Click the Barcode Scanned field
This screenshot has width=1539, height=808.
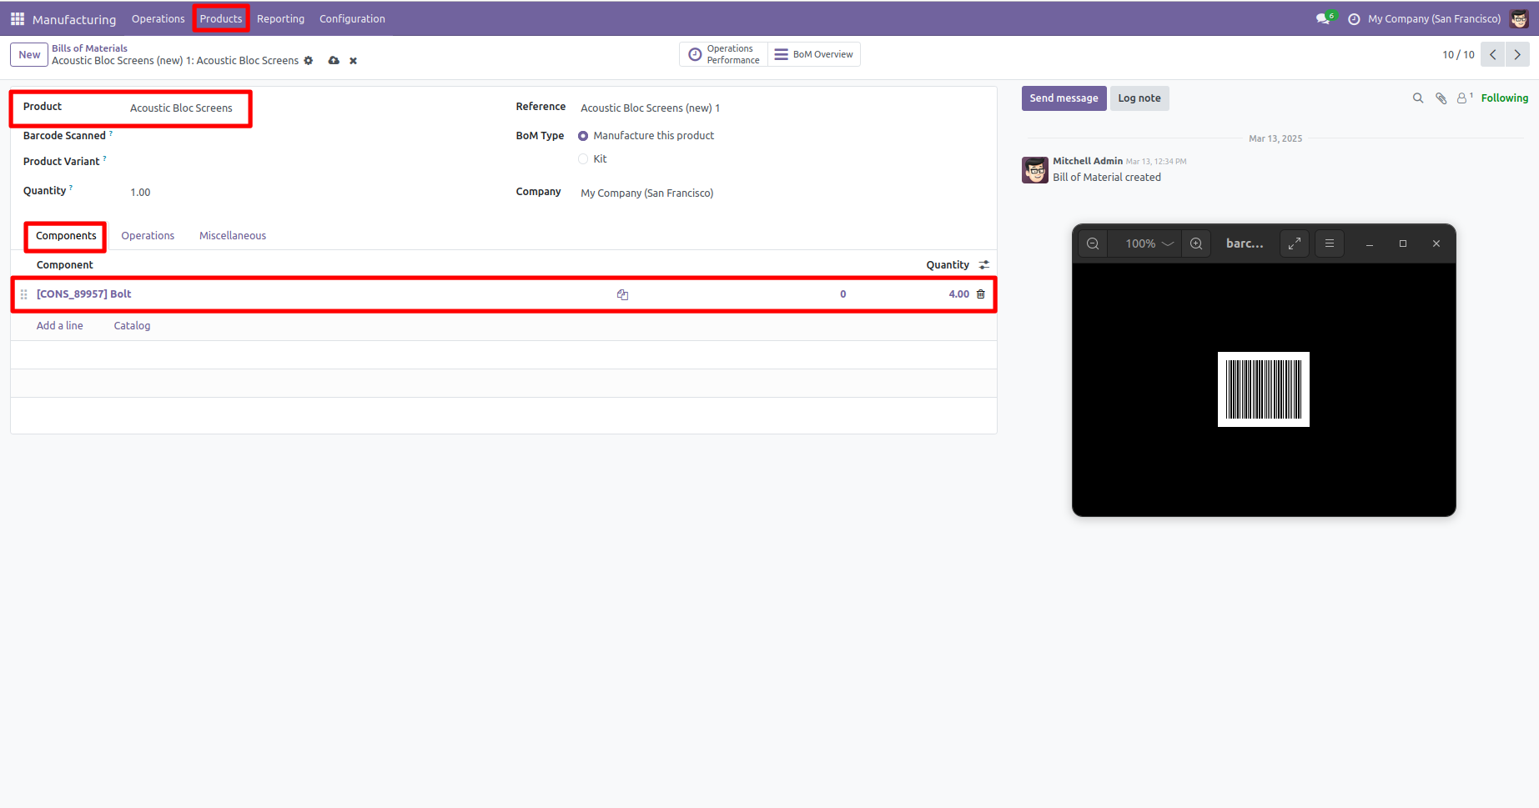point(304,136)
